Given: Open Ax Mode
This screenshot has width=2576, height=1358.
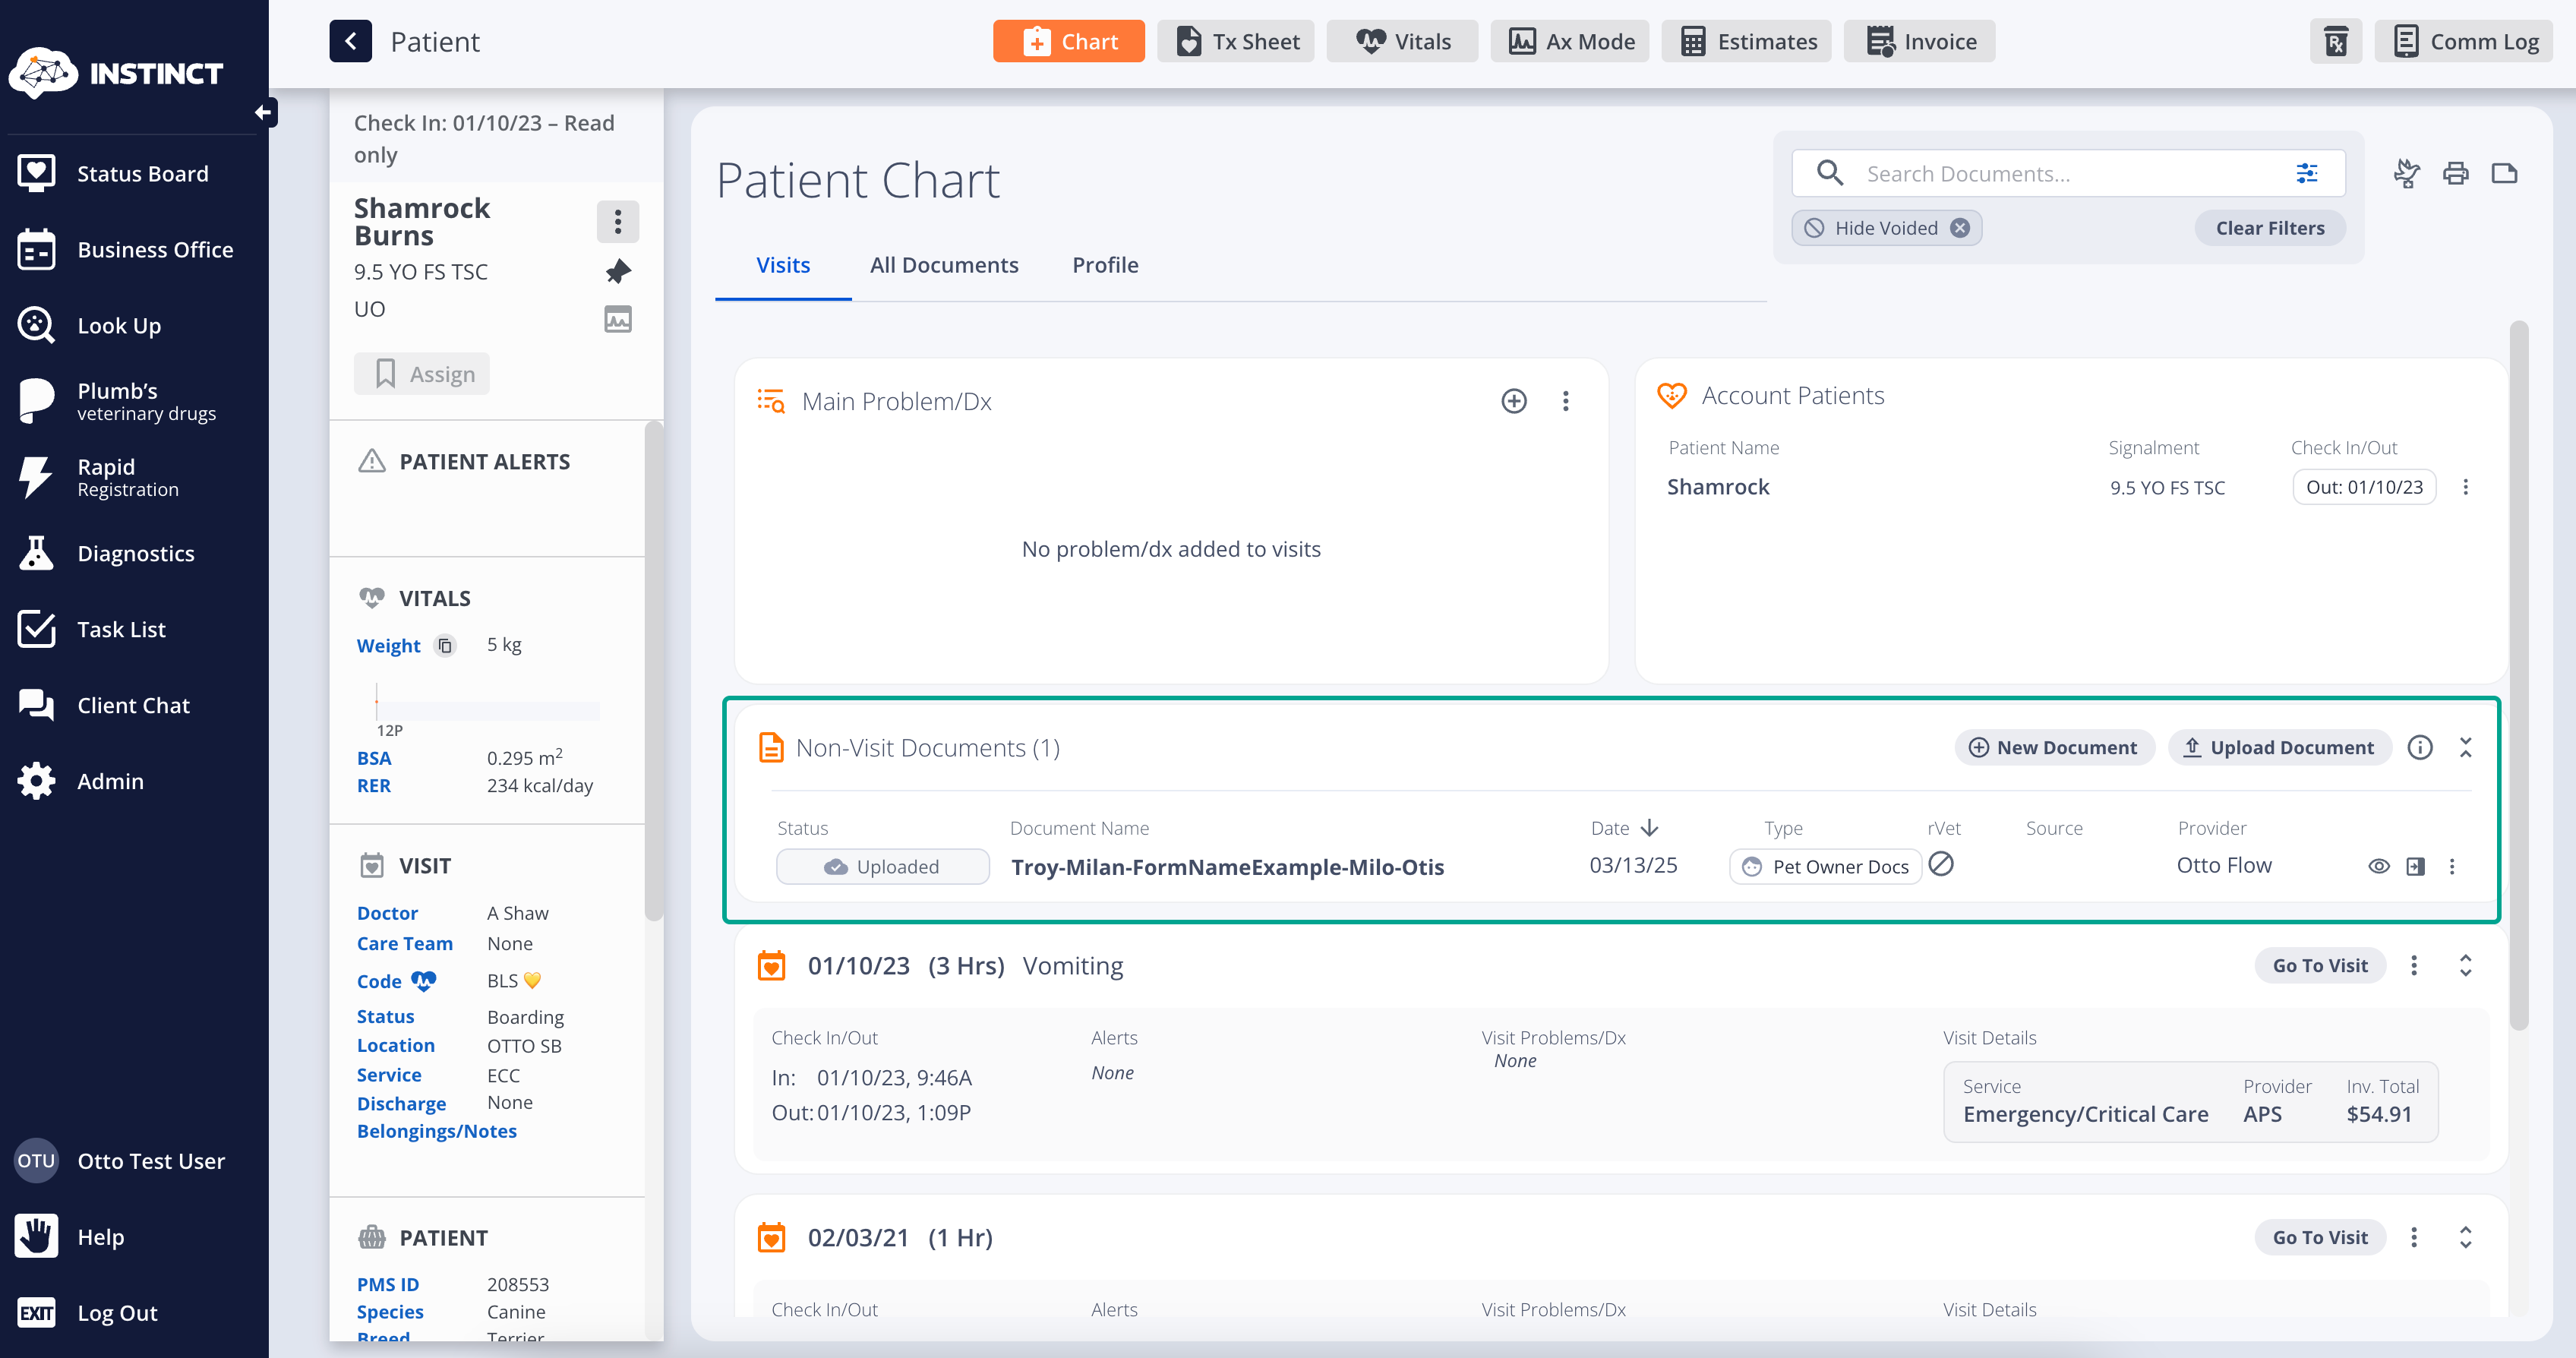Looking at the screenshot, I should pos(1569,41).
